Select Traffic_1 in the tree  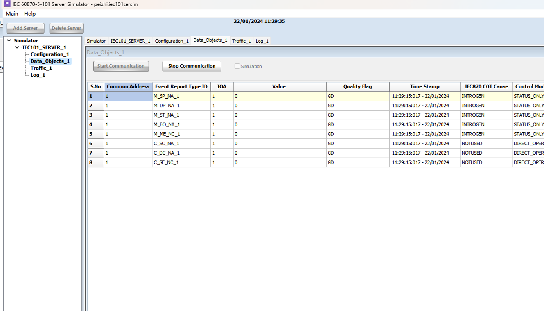pos(41,68)
